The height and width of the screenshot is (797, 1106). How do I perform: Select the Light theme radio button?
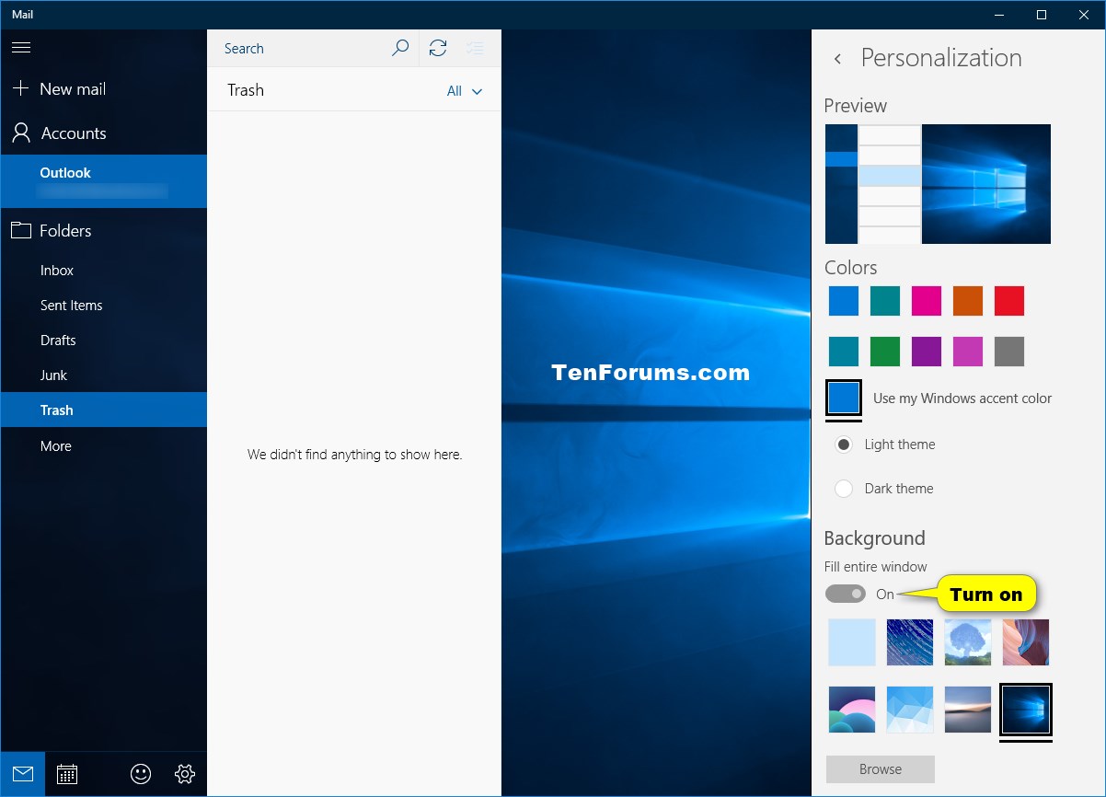844,445
